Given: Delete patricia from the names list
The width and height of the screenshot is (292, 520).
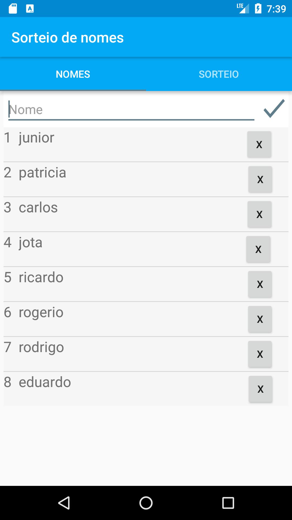Looking at the screenshot, I should point(260,179).
